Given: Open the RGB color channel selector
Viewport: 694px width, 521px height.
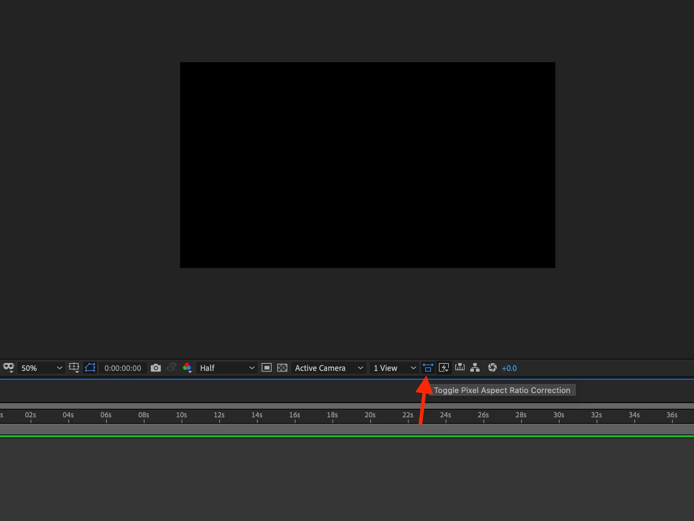Looking at the screenshot, I should pos(187,368).
